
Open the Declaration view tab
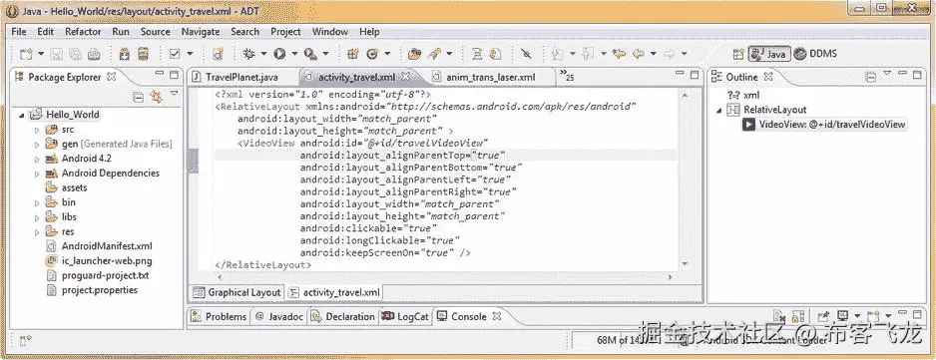342,317
